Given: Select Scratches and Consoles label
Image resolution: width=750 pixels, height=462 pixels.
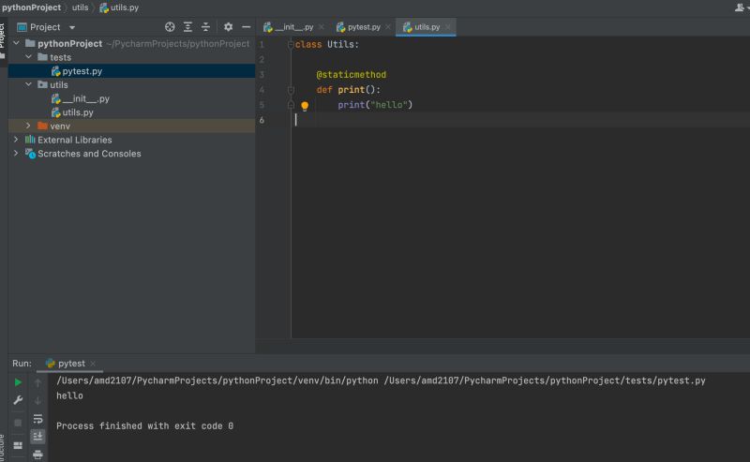Looking at the screenshot, I should pos(89,154).
